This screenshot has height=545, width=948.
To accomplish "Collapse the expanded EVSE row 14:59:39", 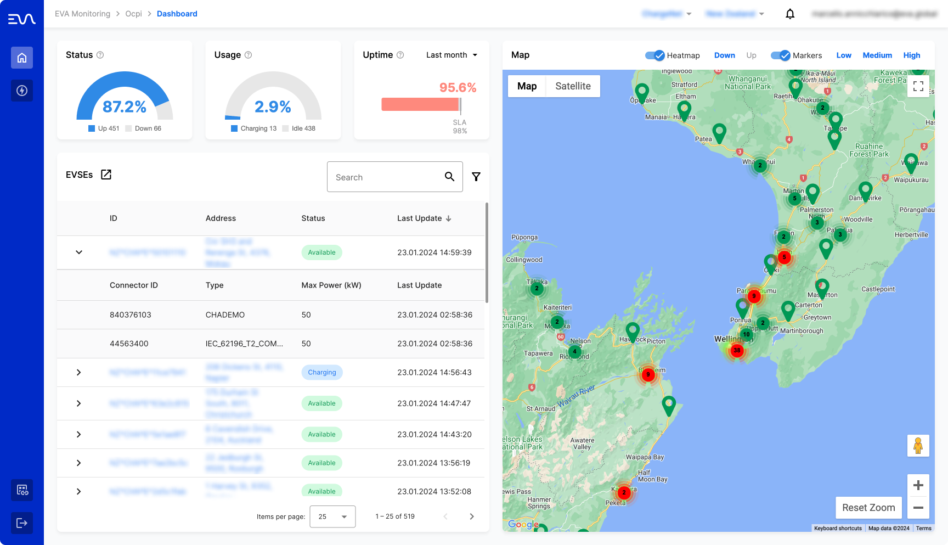I will coord(79,252).
